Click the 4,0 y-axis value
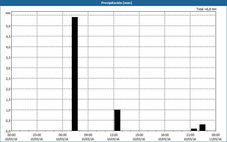Screen dimensions: 227x142 pyautogui.click(x=8, y=47)
